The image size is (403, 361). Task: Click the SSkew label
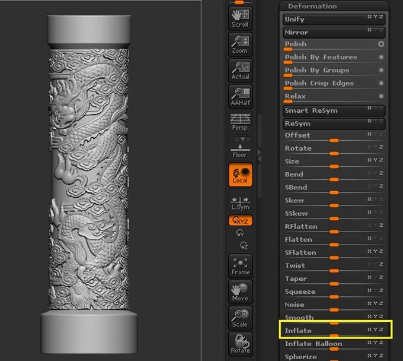point(296,214)
